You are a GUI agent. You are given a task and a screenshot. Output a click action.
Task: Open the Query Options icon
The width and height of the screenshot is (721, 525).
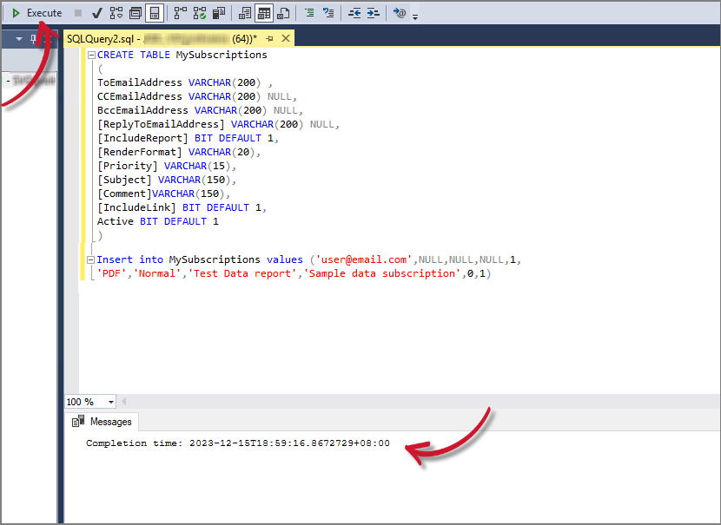click(x=134, y=12)
